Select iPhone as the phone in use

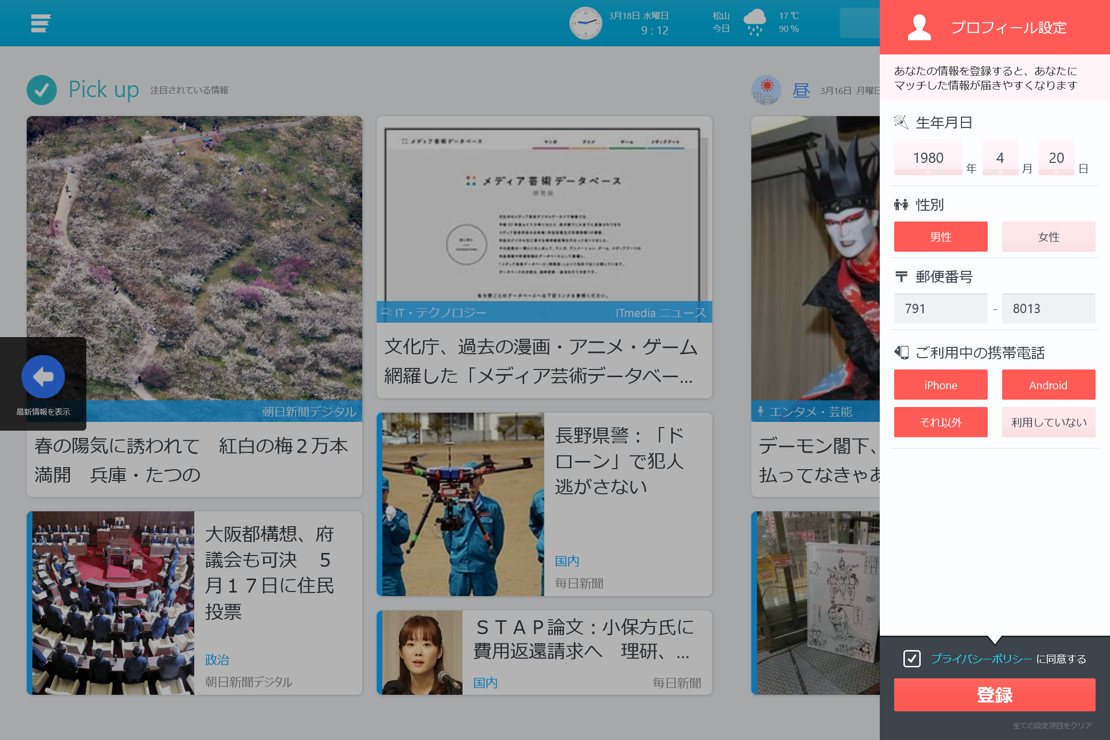[x=940, y=384]
